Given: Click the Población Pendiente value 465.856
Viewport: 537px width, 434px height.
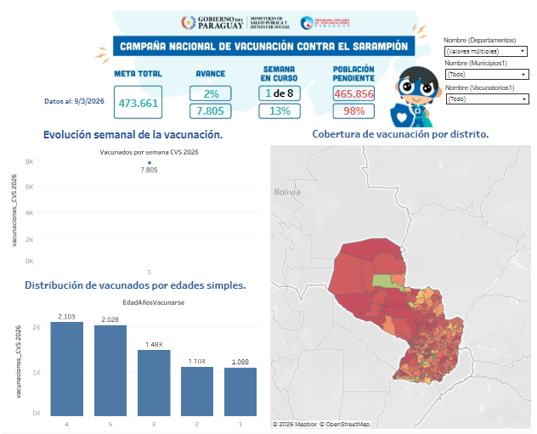Looking at the screenshot, I should 354,93.
